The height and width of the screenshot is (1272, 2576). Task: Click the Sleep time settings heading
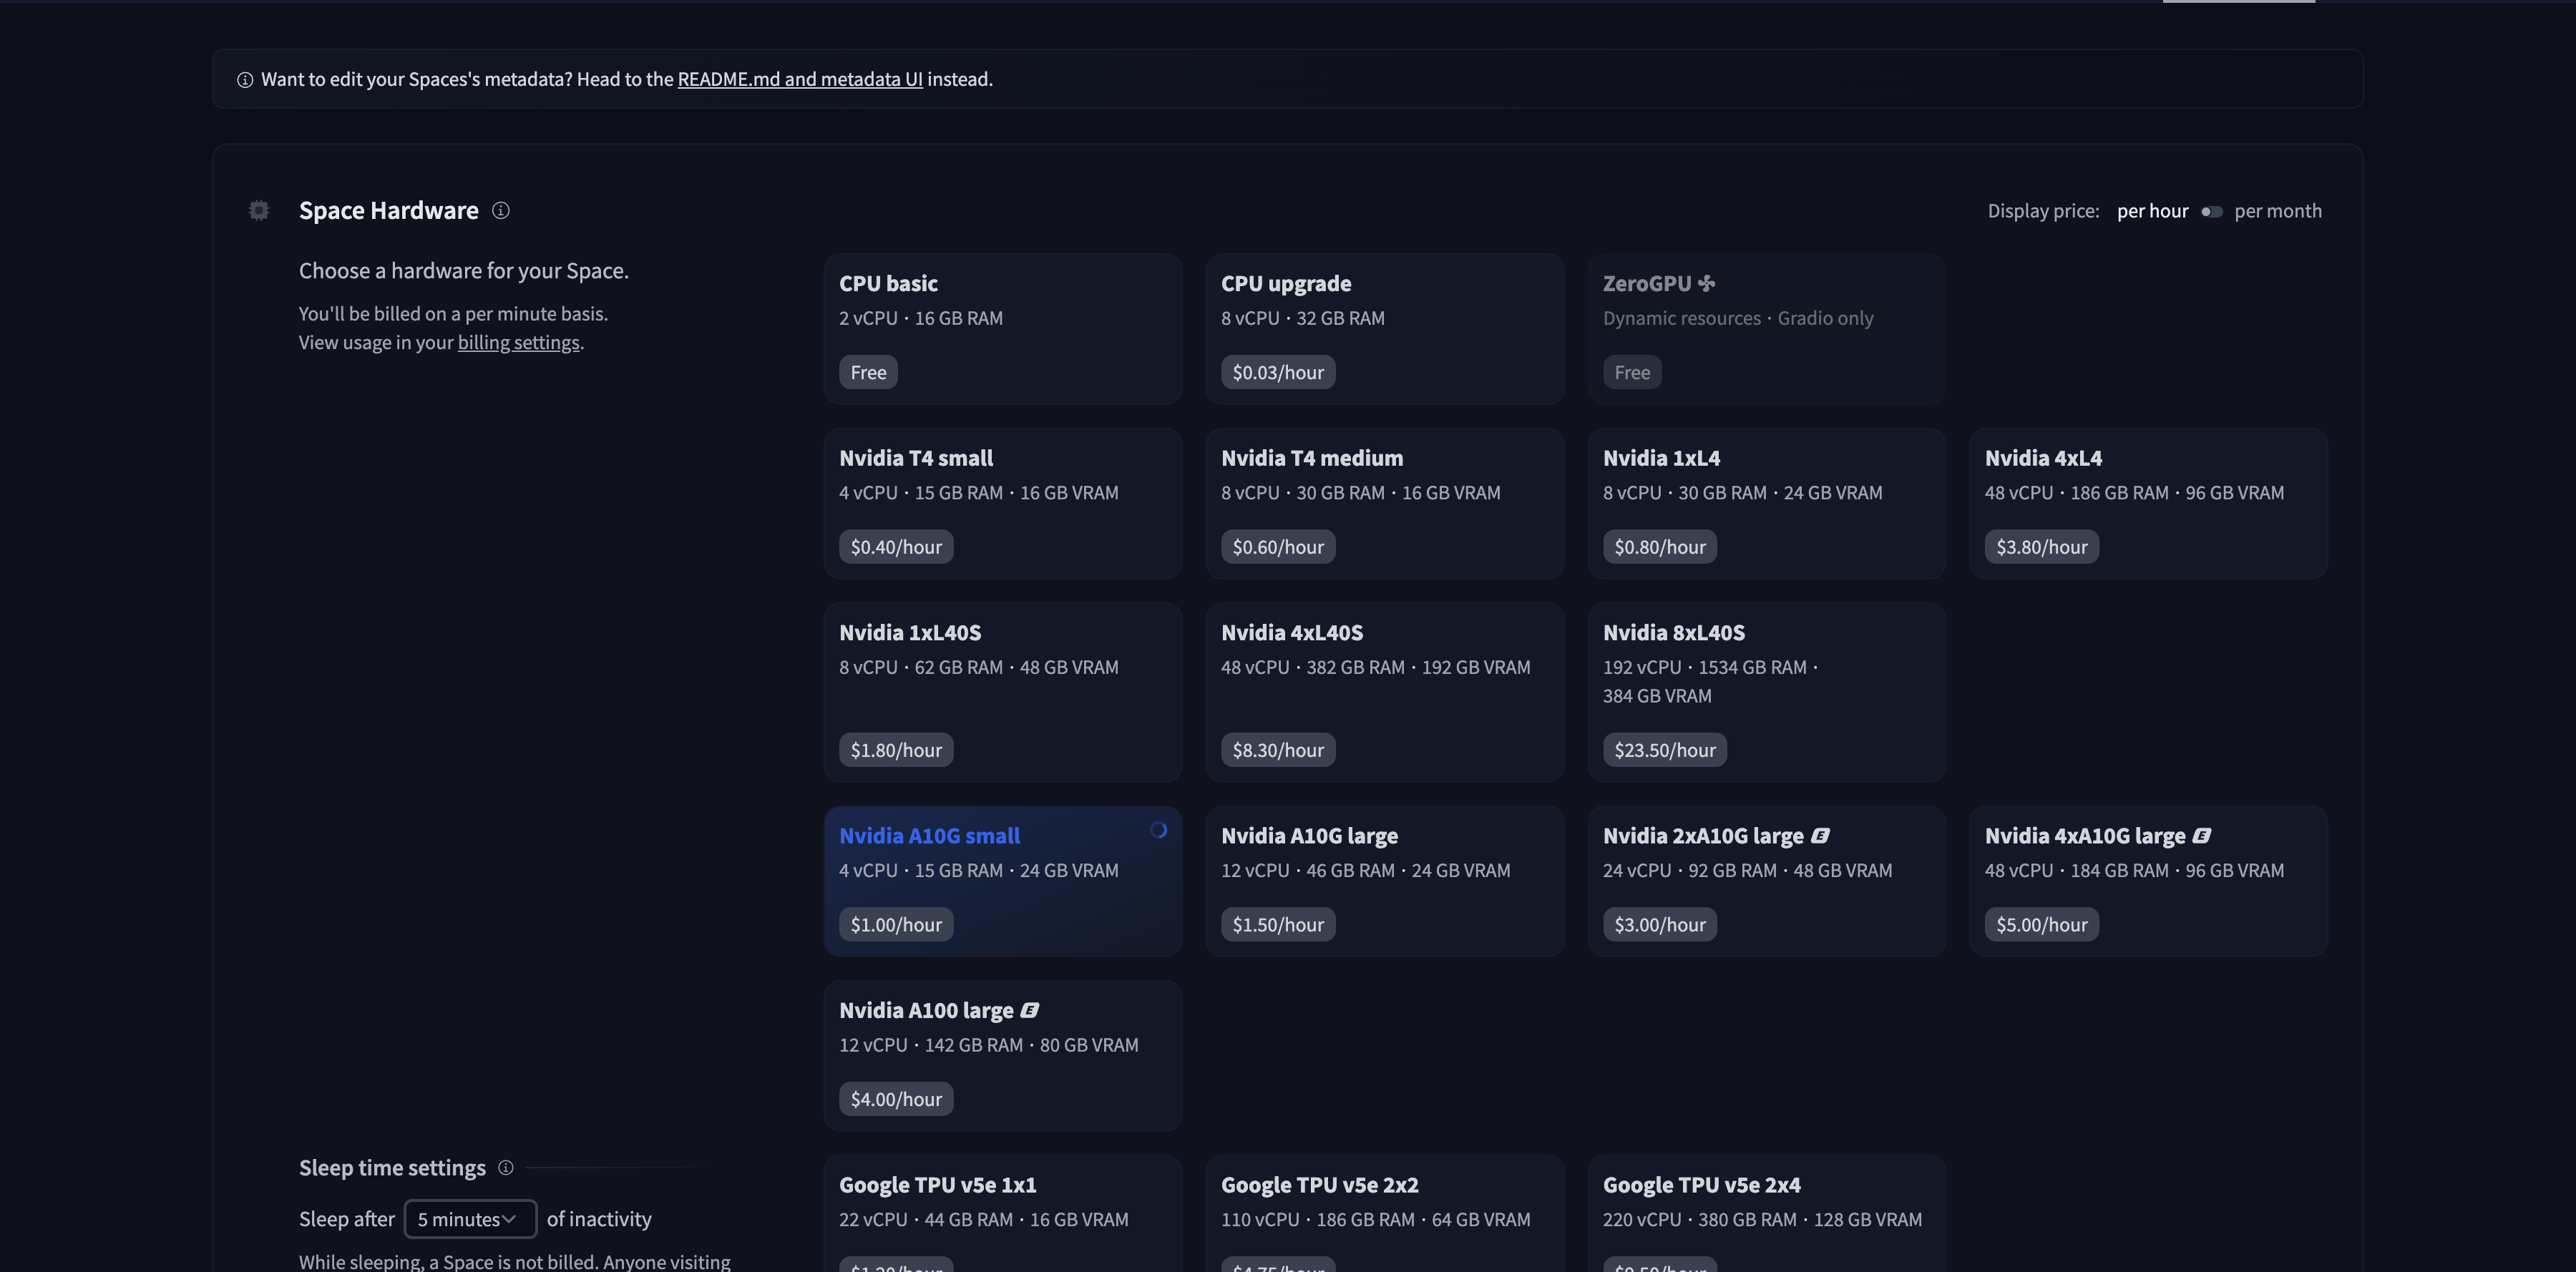(392, 1167)
